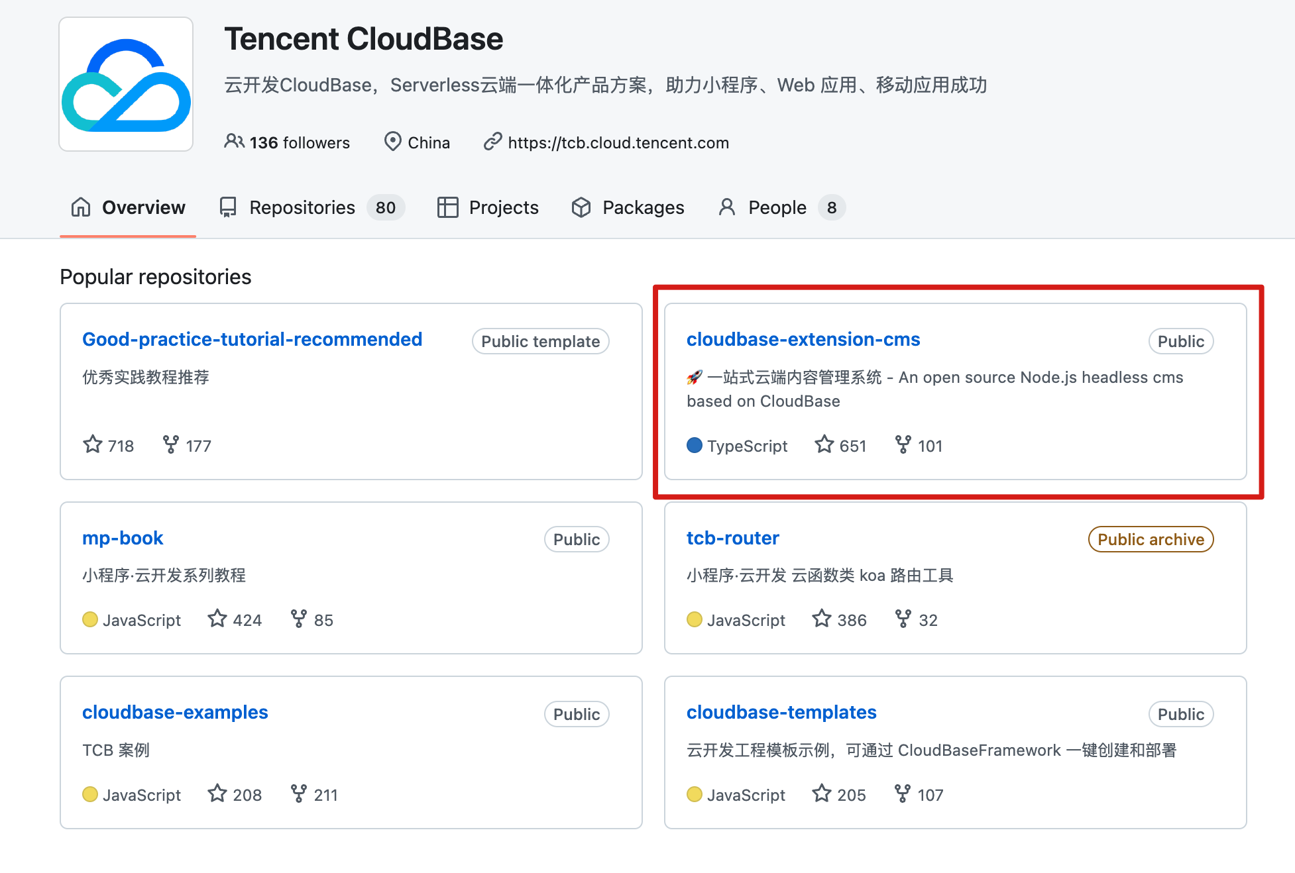Image resolution: width=1295 pixels, height=873 pixels.
Task: Click fork icon of Good-practice-tutorial-recommended
Action: (171, 444)
